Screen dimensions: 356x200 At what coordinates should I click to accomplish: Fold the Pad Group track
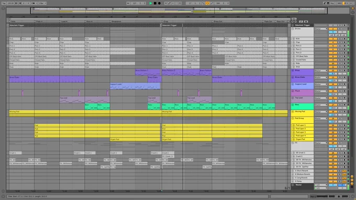pyautogui.click(x=293, y=119)
